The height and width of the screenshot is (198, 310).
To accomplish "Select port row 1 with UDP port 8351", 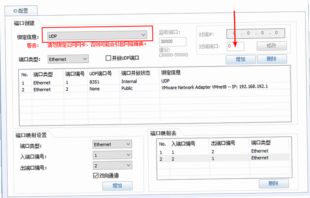I will tap(155, 82).
